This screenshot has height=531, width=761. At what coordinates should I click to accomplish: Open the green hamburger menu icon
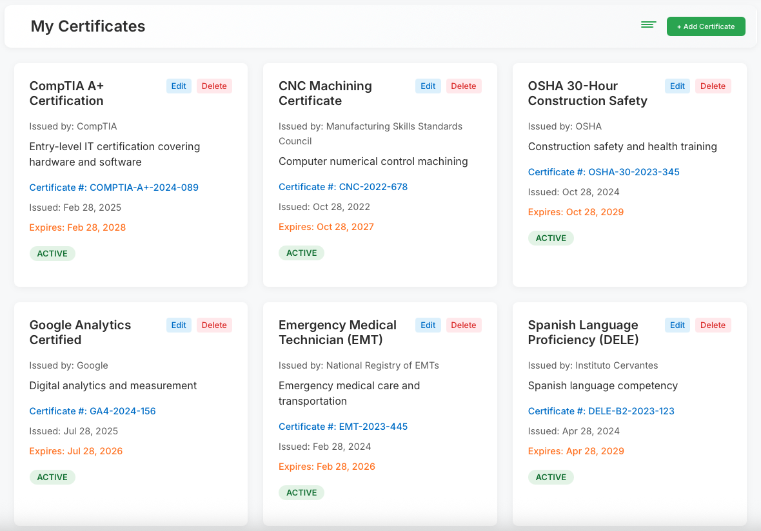pyautogui.click(x=648, y=24)
